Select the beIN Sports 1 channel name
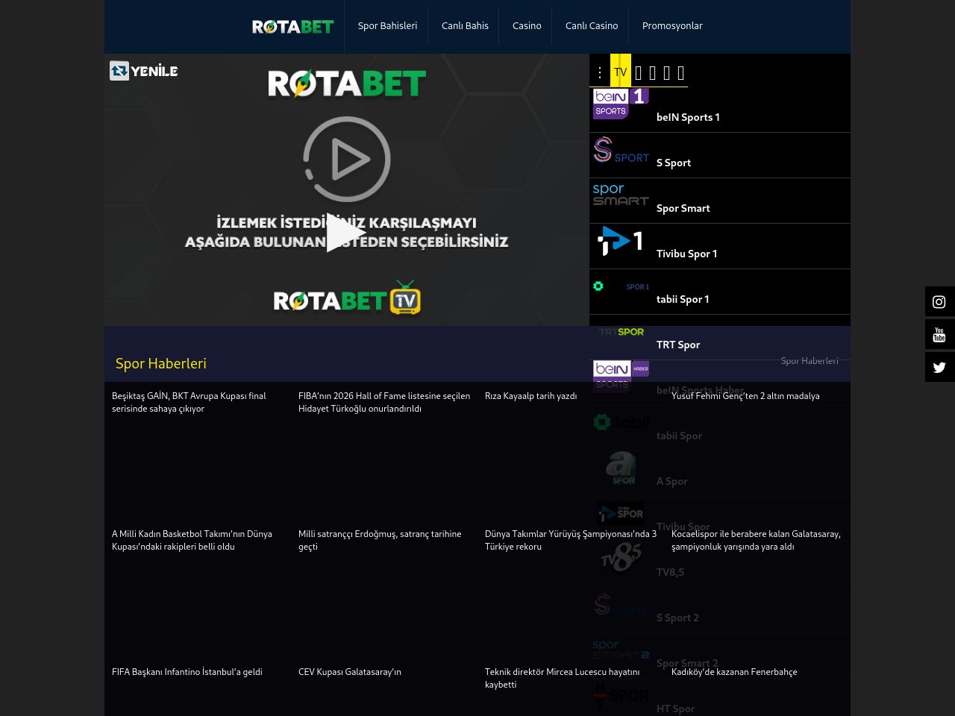Image resolution: width=955 pixels, height=716 pixels. (x=688, y=118)
